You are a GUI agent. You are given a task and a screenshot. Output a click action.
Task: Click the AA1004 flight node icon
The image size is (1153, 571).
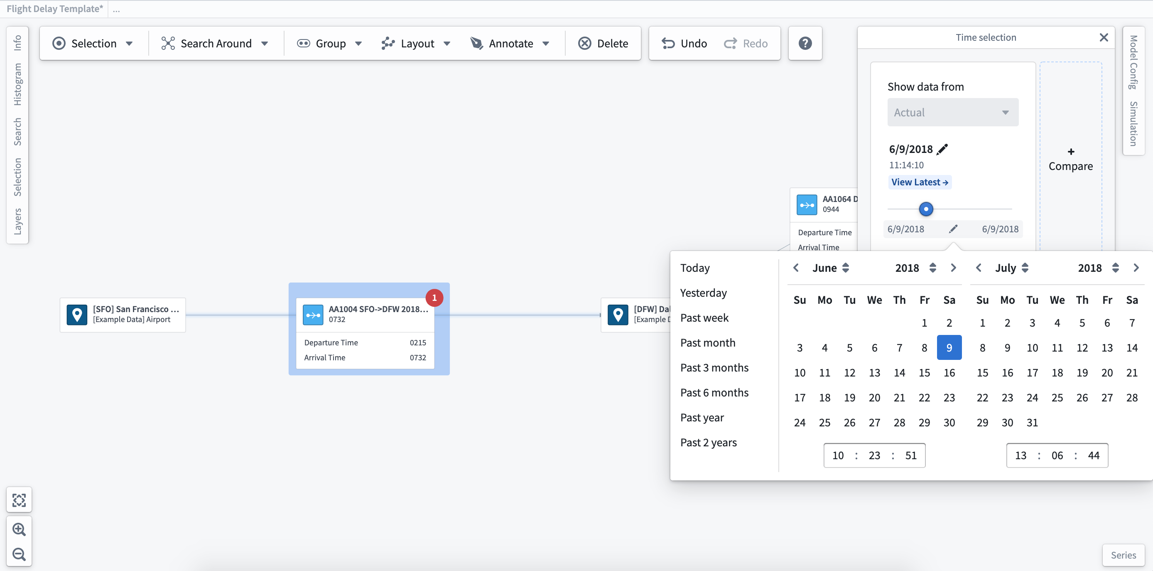(313, 315)
